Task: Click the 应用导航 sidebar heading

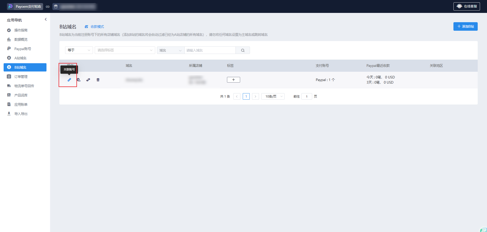Action: 14,20
